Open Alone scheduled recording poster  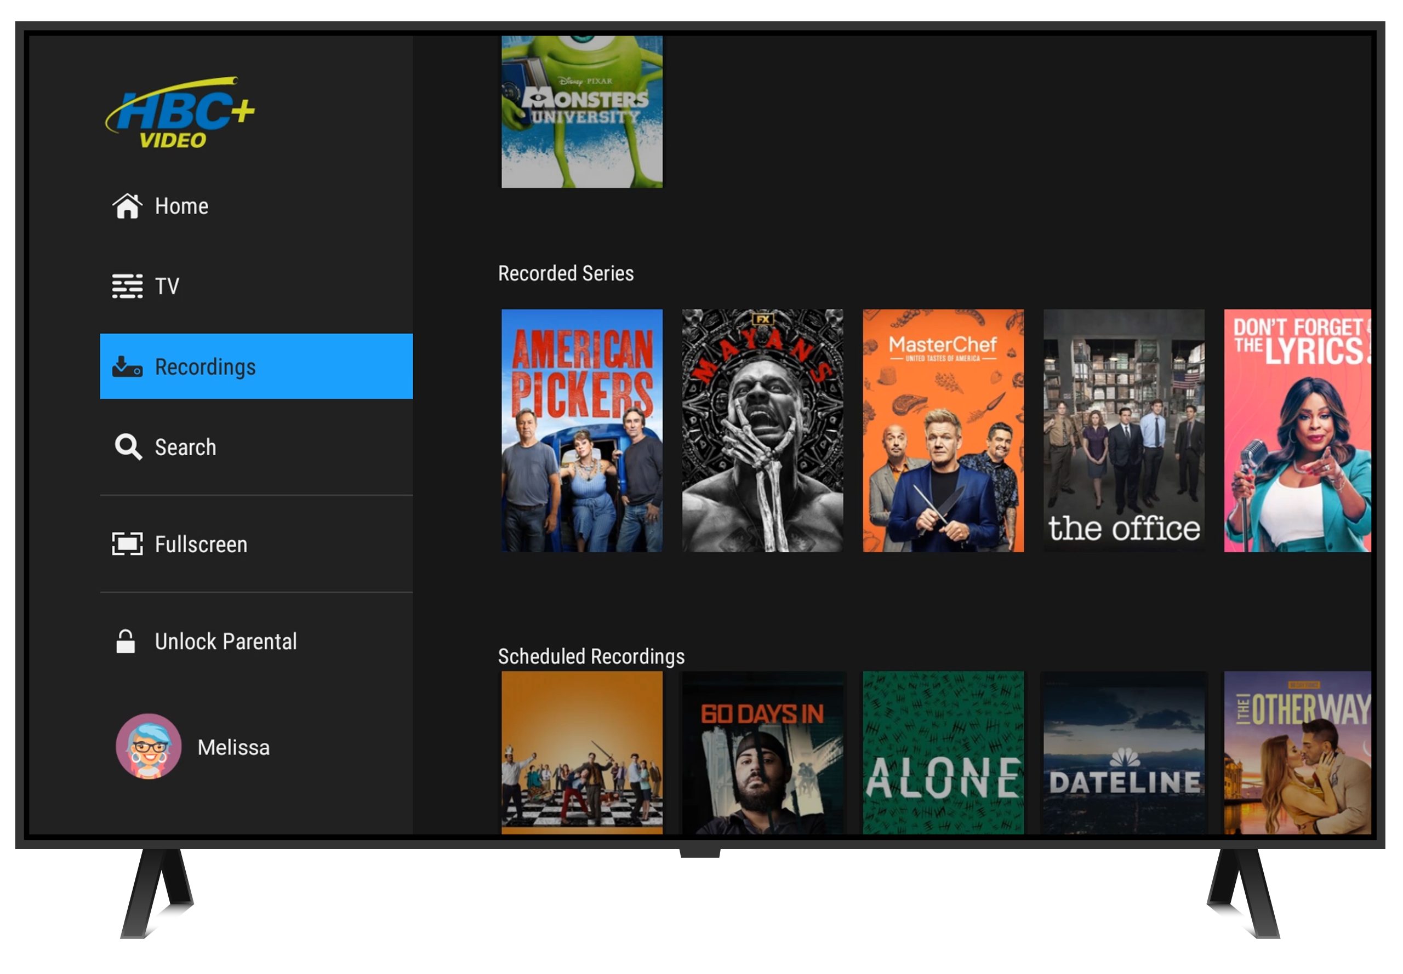click(943, 753)
